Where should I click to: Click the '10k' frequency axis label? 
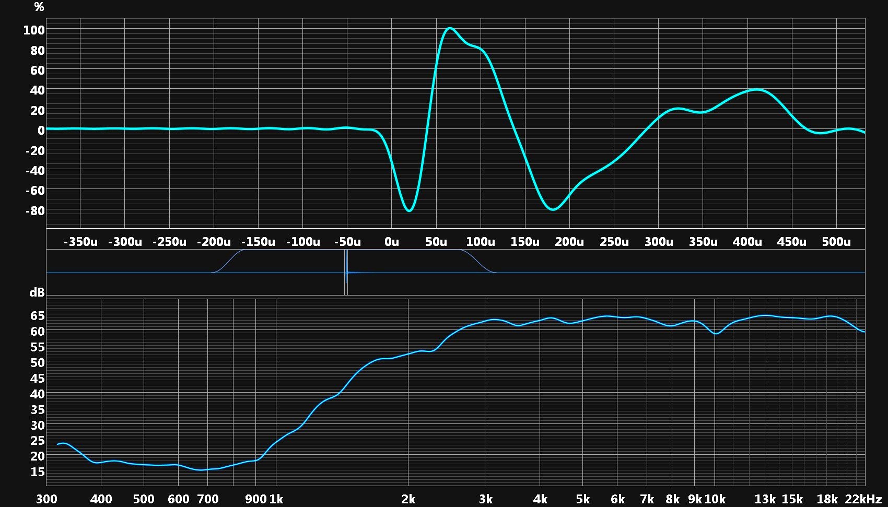(x=715, y=499)
